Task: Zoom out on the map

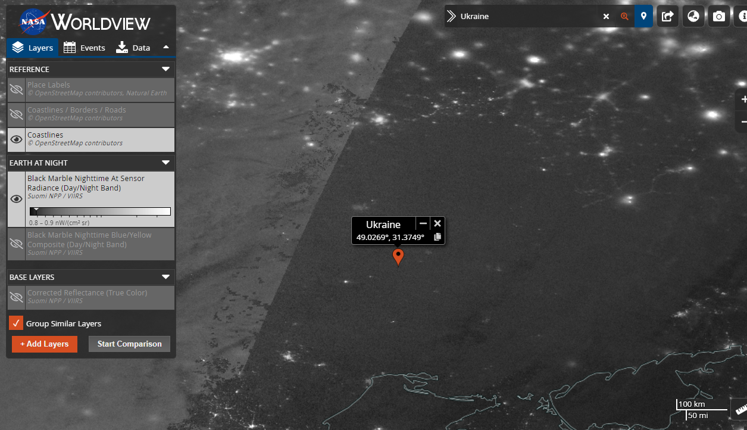Action: click(x=743, y=121)
